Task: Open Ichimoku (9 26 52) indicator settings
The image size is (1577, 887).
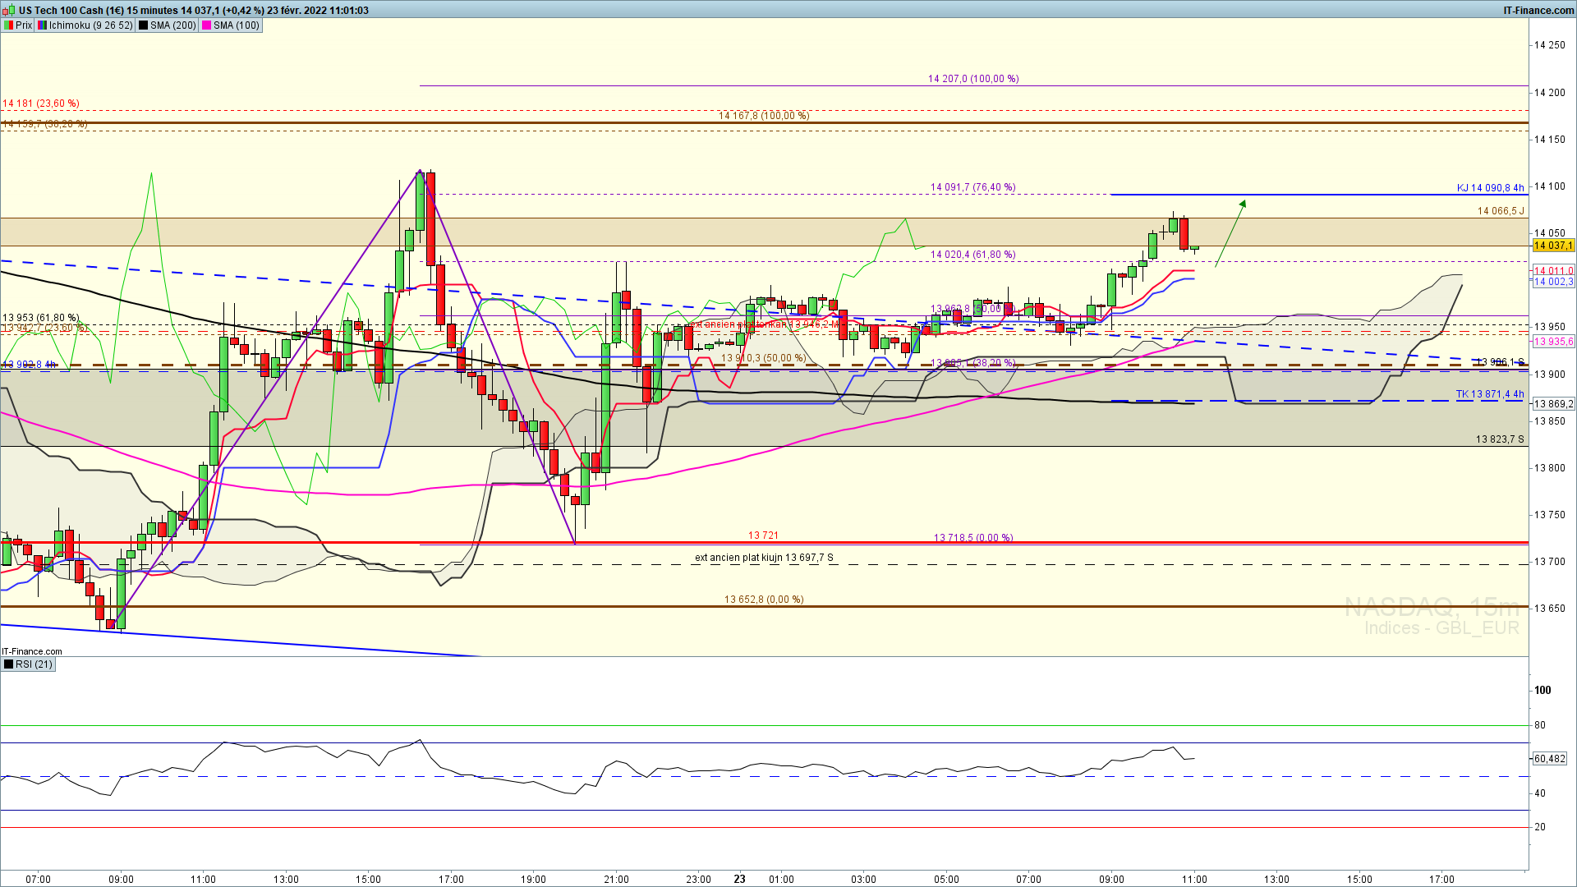Action: click(90, 25)
